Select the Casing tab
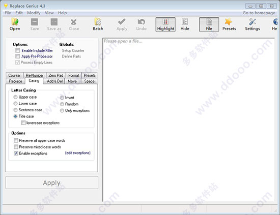Viewport: 280px width, 215px height. 34,81
